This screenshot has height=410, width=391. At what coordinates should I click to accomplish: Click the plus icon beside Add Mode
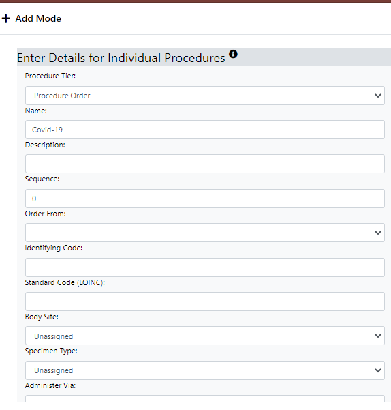[5, 18]
